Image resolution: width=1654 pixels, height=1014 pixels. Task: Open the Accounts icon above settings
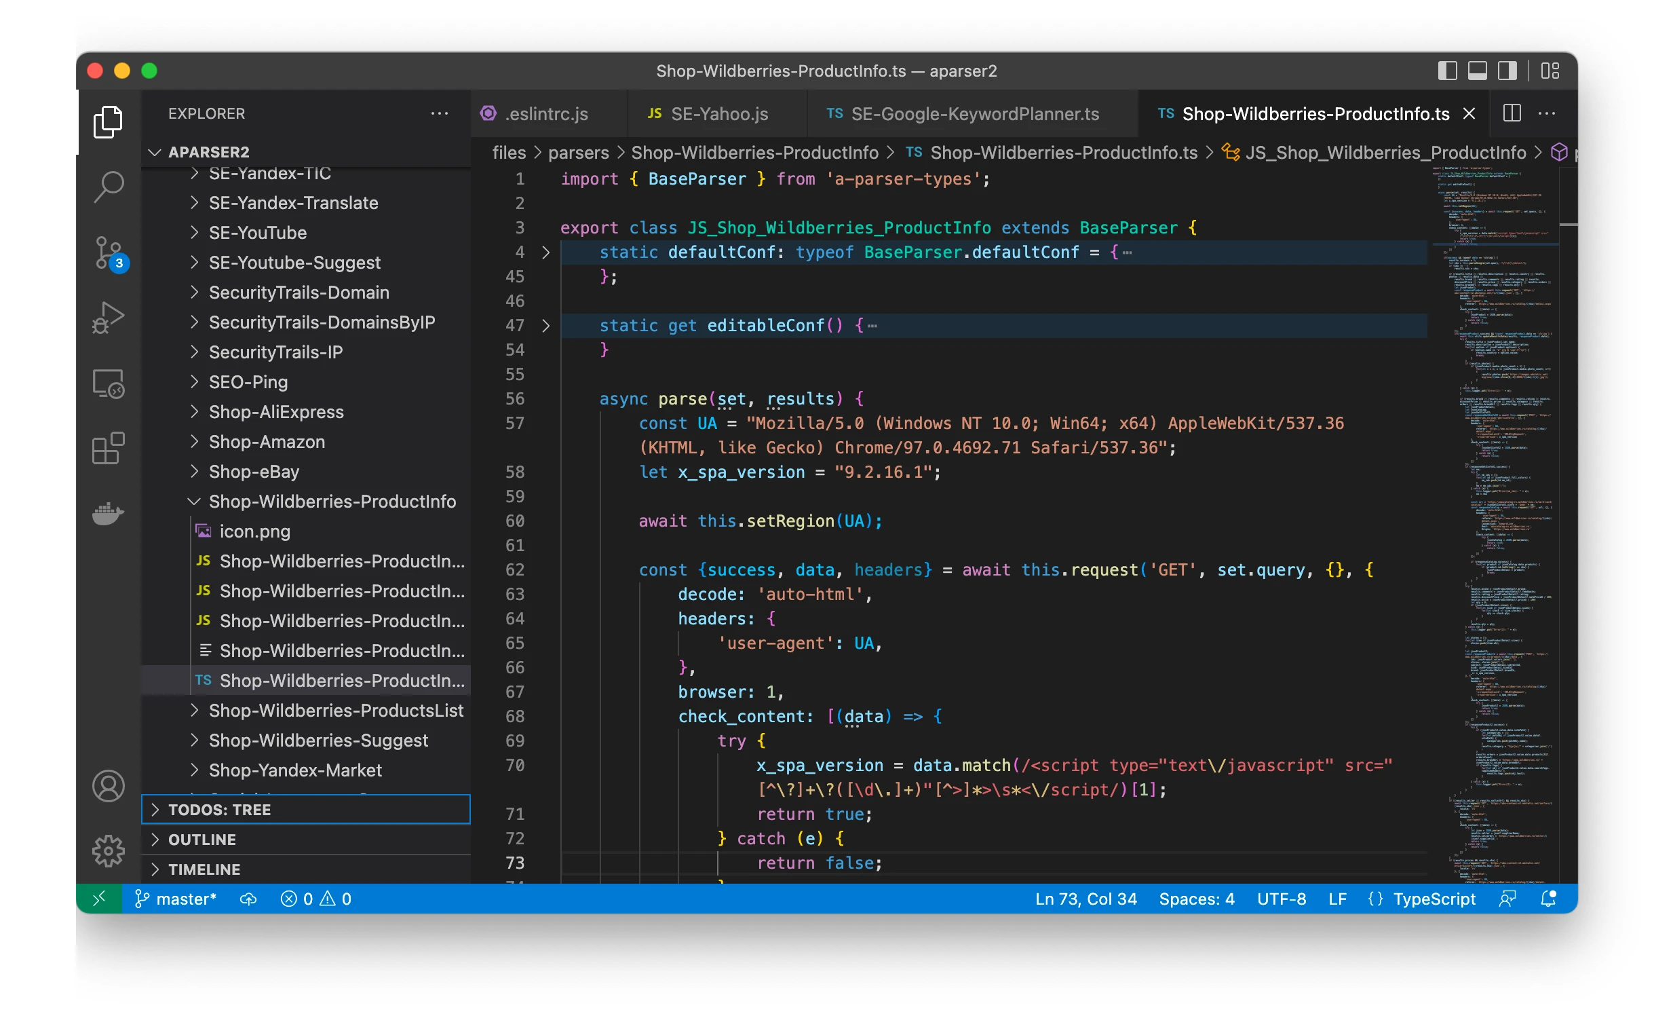click(x=109, y=786)
